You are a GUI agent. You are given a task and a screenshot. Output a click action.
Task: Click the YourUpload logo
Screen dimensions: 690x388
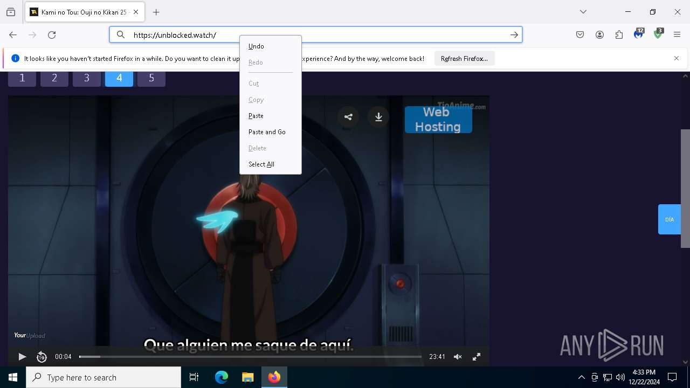pos(30,335)
